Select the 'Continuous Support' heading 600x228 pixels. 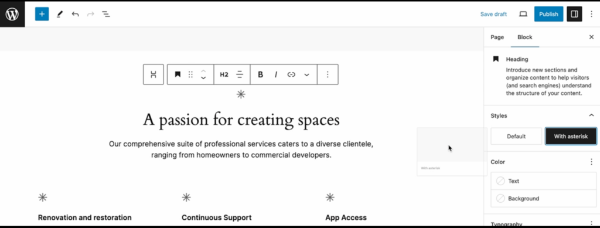coord(217,217)
